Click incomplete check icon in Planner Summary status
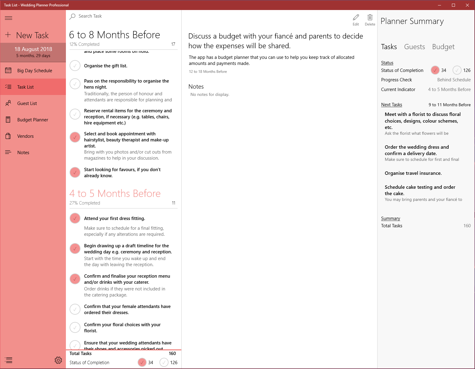 (457, 70)
